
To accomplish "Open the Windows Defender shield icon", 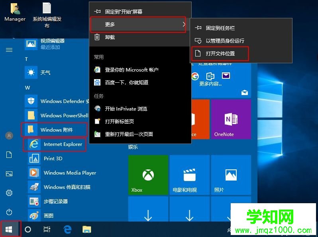I will point(31,101).
